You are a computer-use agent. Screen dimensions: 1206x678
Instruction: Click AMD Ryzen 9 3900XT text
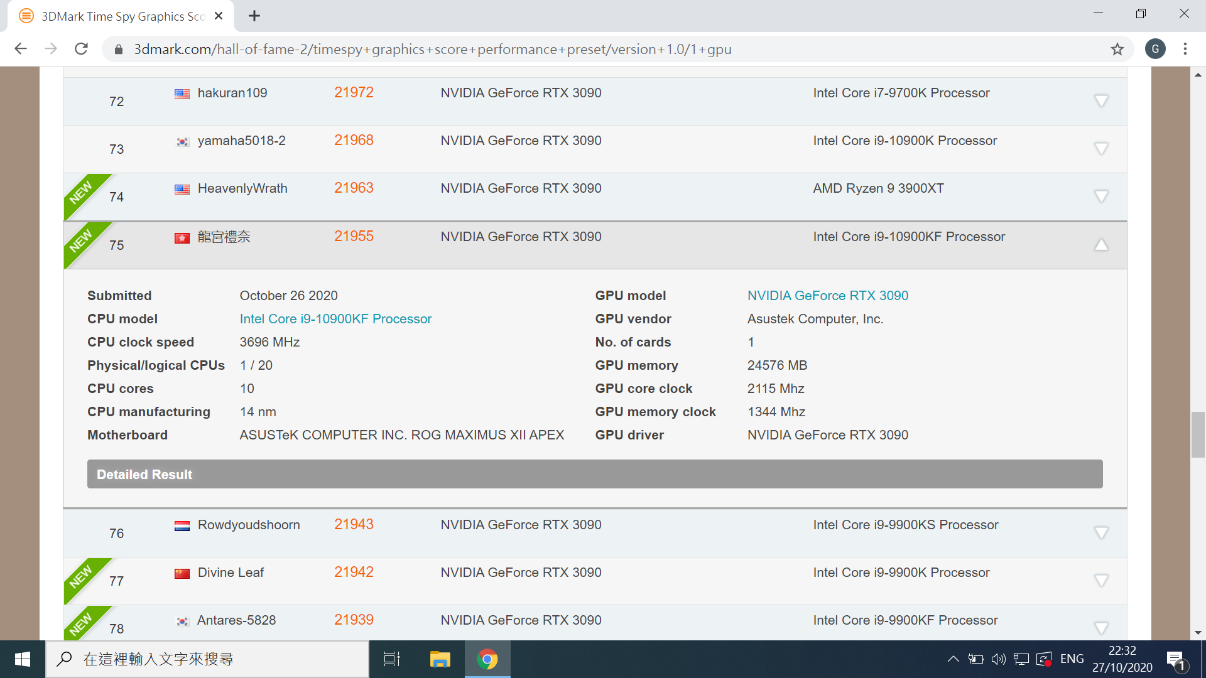[x=878, y=188]
